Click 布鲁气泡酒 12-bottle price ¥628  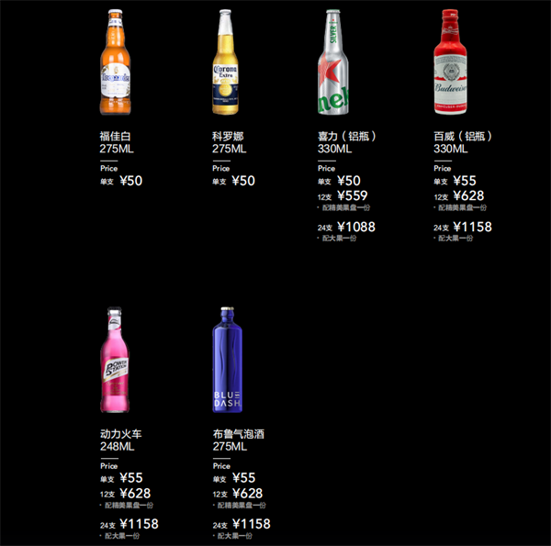(247, 494)
